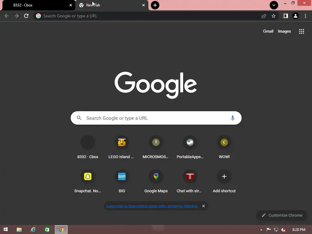The image size is (312, 234).
Task: Click Add shortcut button
Action: click(224, 181)
